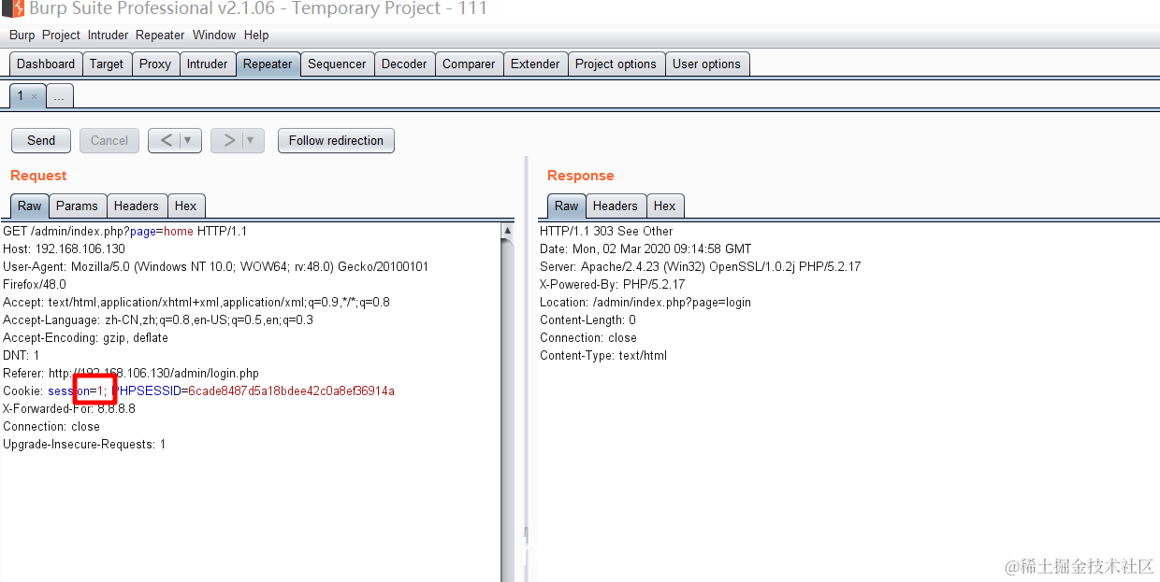The image size is (1160, 582).
Task: Click the Host: 192.168.106.130 header line
Action: (x=64, y=248)
